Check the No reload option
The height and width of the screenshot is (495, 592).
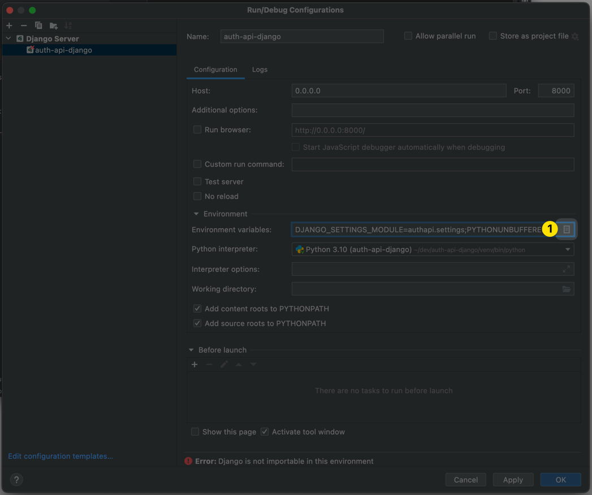197,196
